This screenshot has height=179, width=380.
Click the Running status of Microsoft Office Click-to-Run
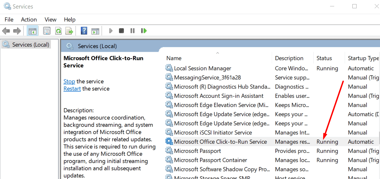[327, 142]
